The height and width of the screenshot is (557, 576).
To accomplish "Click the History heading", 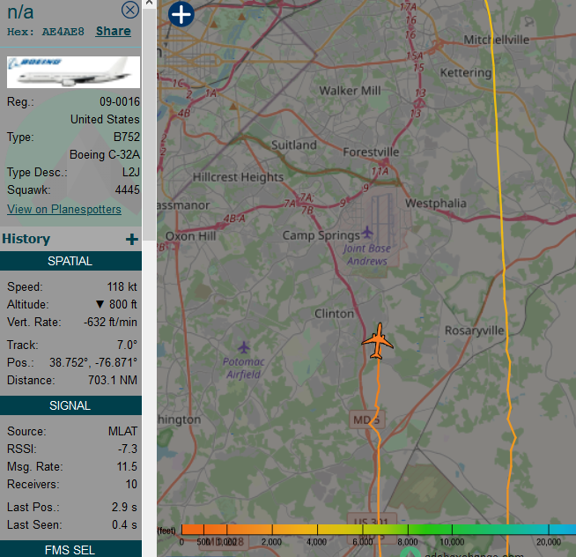I will [x=26, y=239].
